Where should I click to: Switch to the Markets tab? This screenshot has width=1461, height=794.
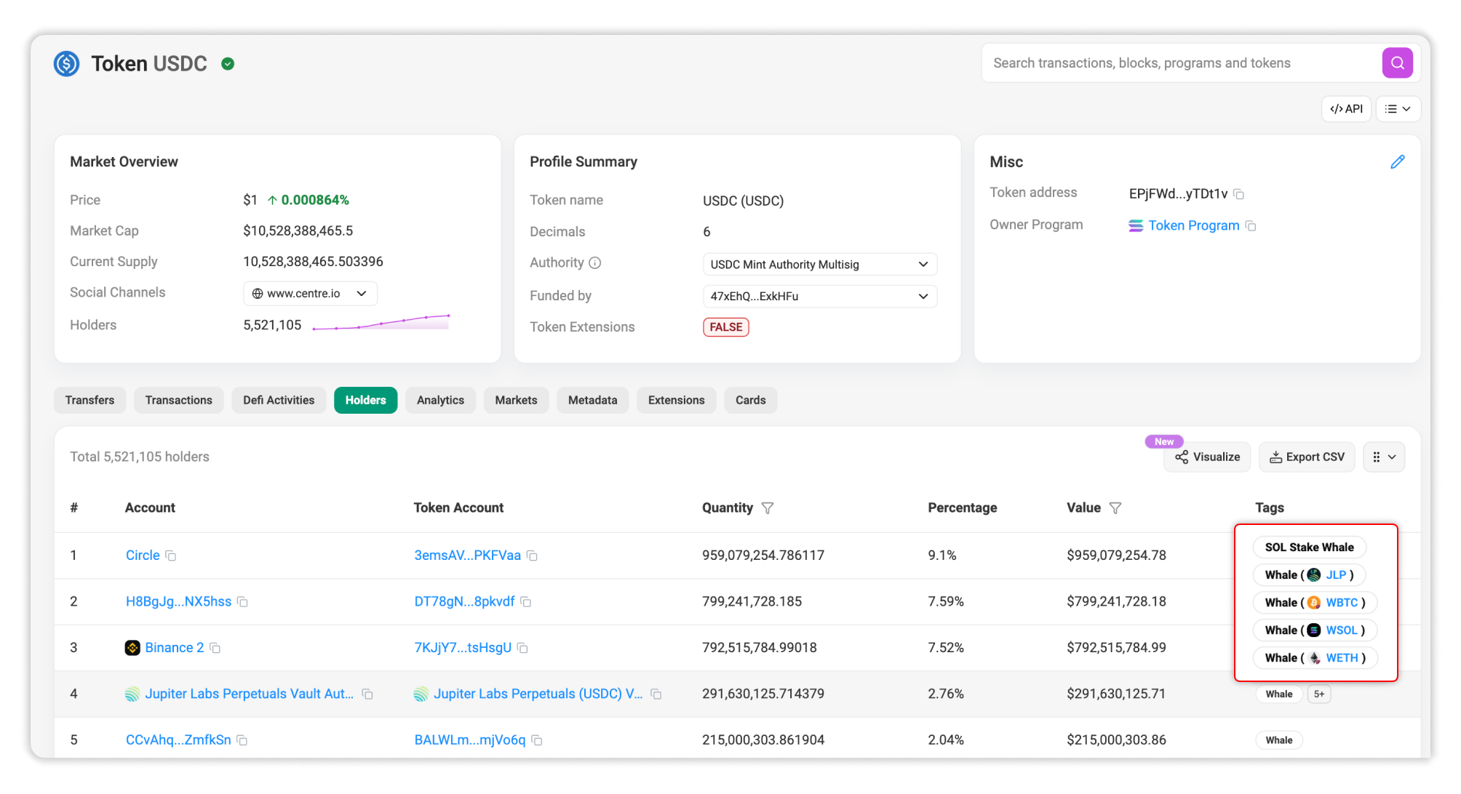click(516, 400)
